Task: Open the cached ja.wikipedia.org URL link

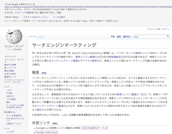Action: 88,7
